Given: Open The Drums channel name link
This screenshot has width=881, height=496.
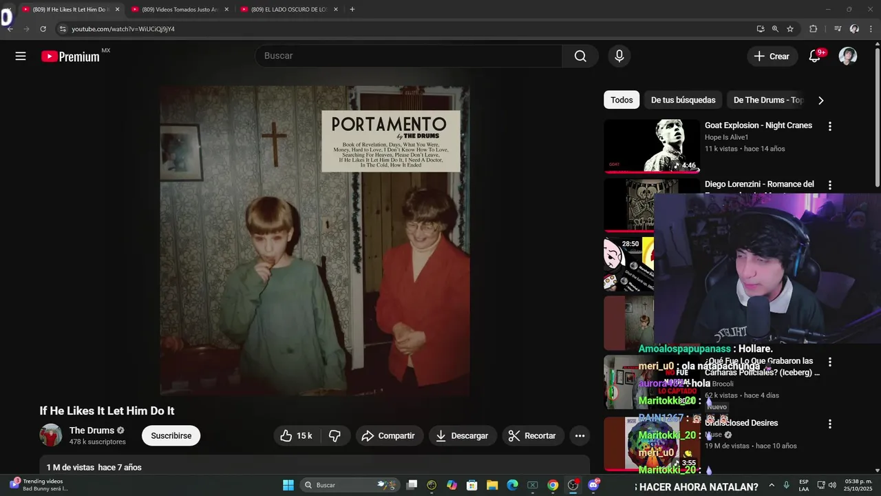Looking at the screenshot, I should 92,431.
